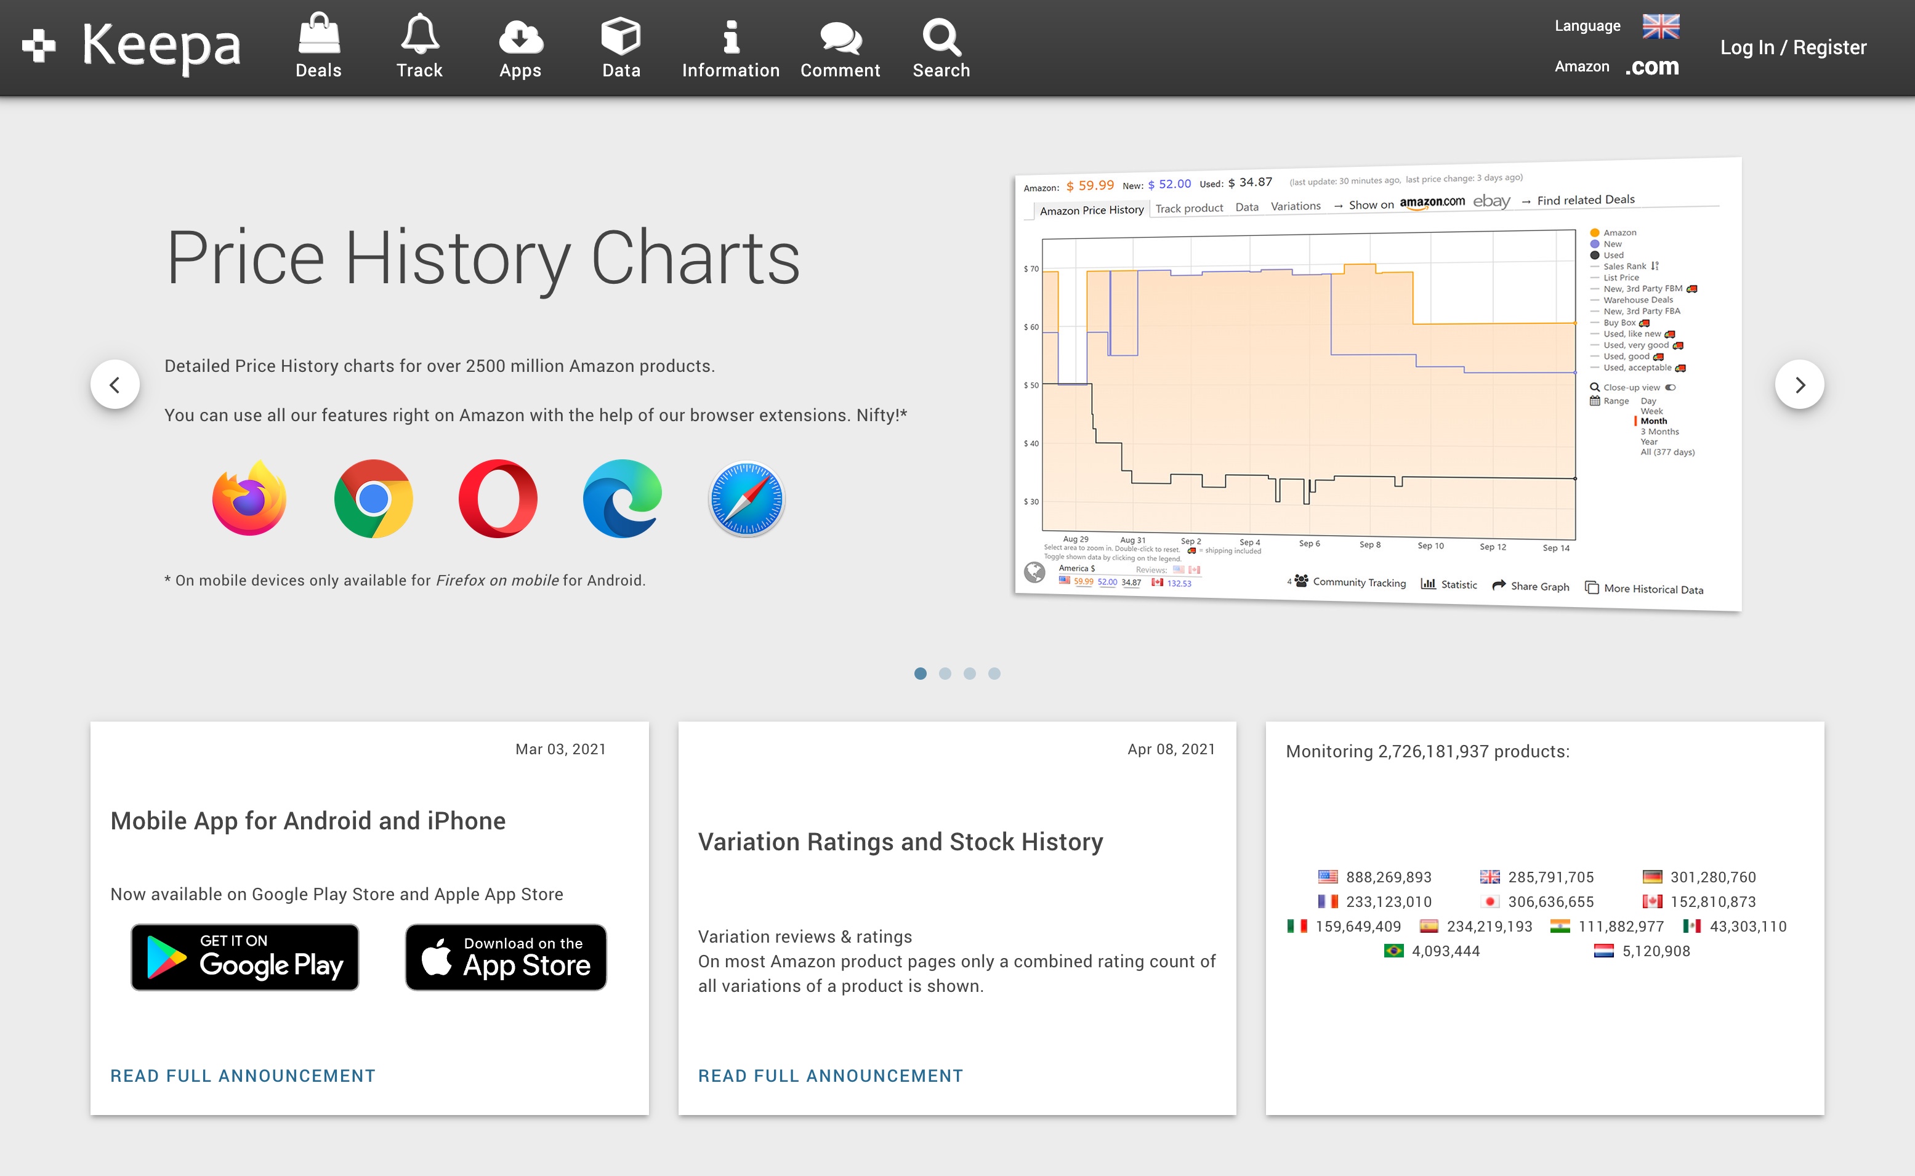Click the Italy flag beside 159,649,409
Screen dimensions: 1915x1176
(1297, 927)
